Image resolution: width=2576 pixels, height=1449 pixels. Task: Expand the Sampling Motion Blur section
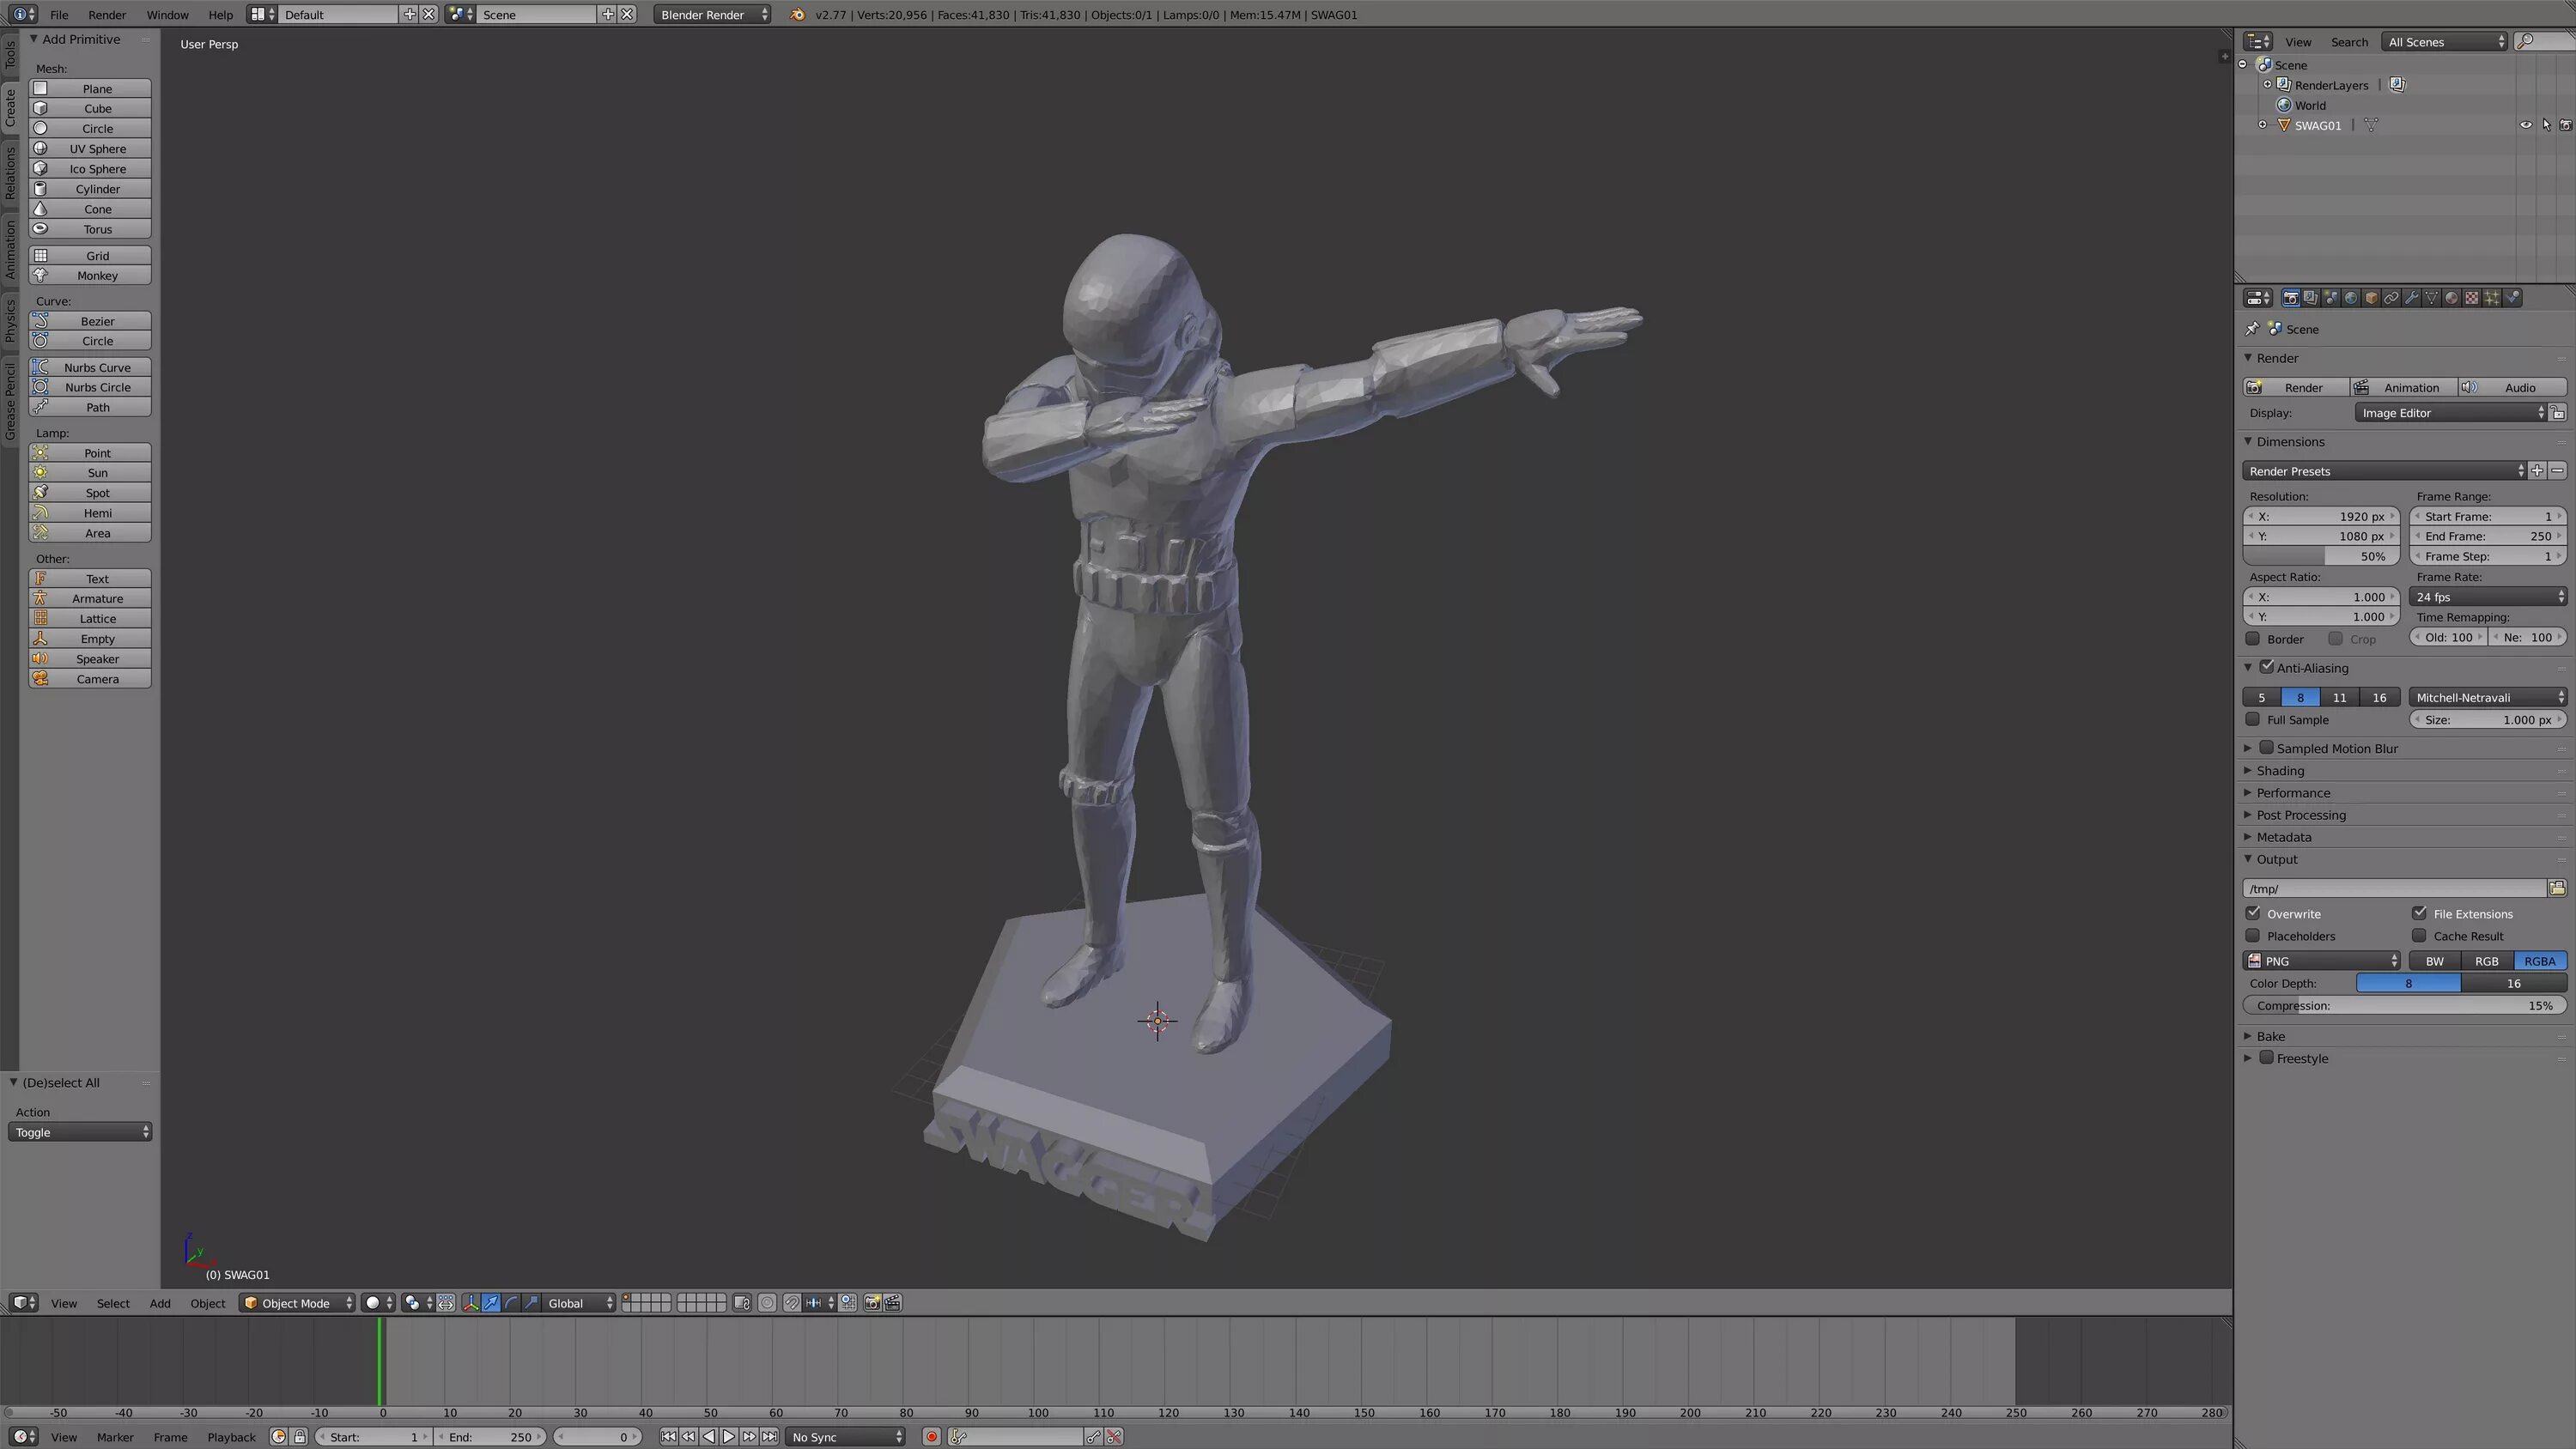click(x=2251, y=747)
